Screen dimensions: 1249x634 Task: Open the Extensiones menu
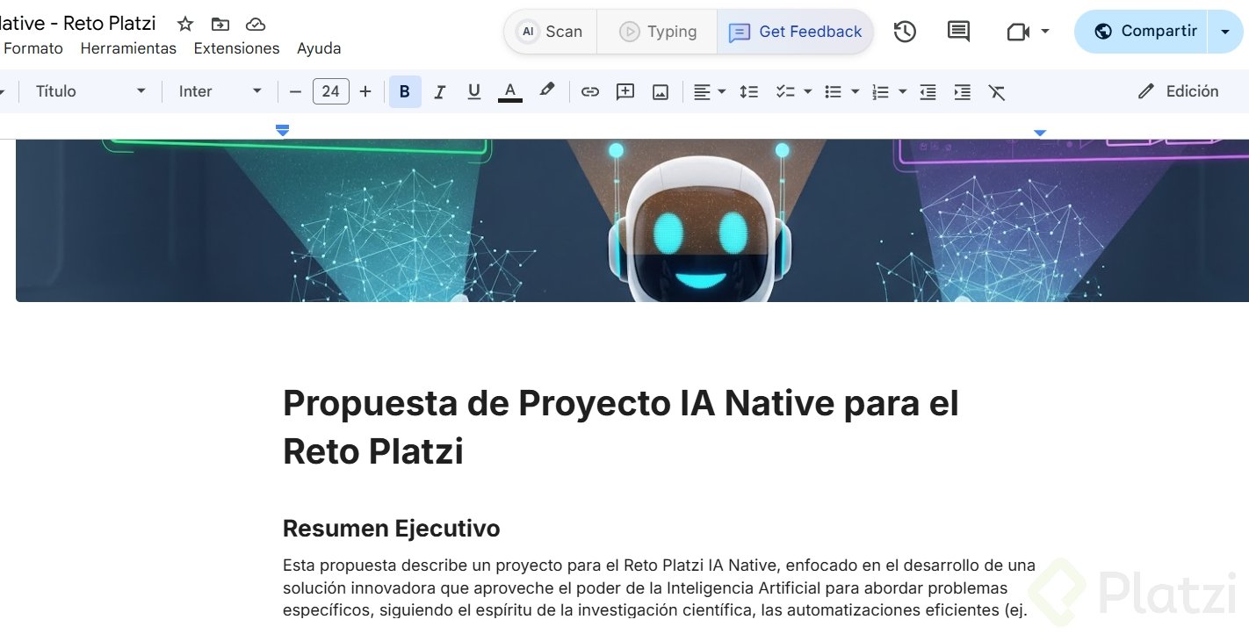236,48
